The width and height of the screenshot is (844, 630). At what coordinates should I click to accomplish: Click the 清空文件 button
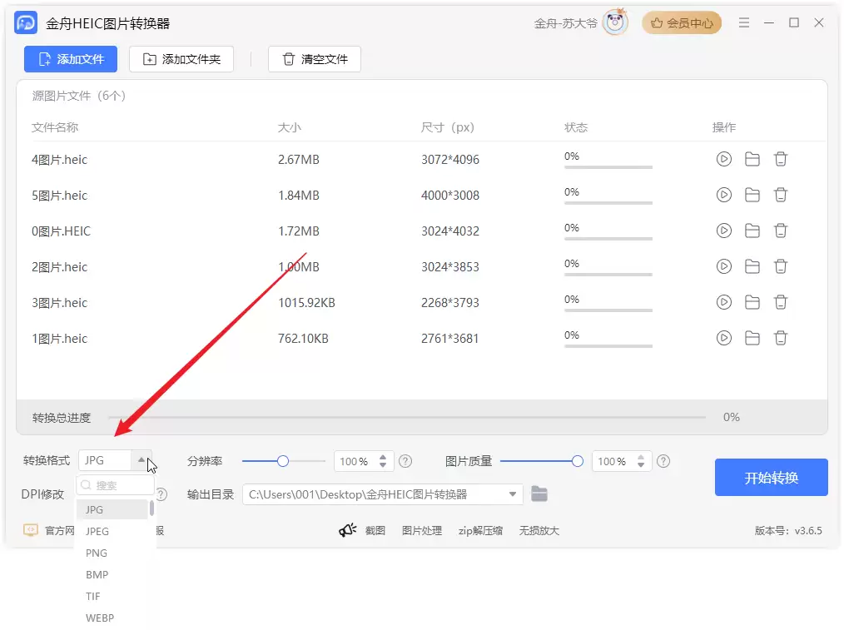[315, 59]
